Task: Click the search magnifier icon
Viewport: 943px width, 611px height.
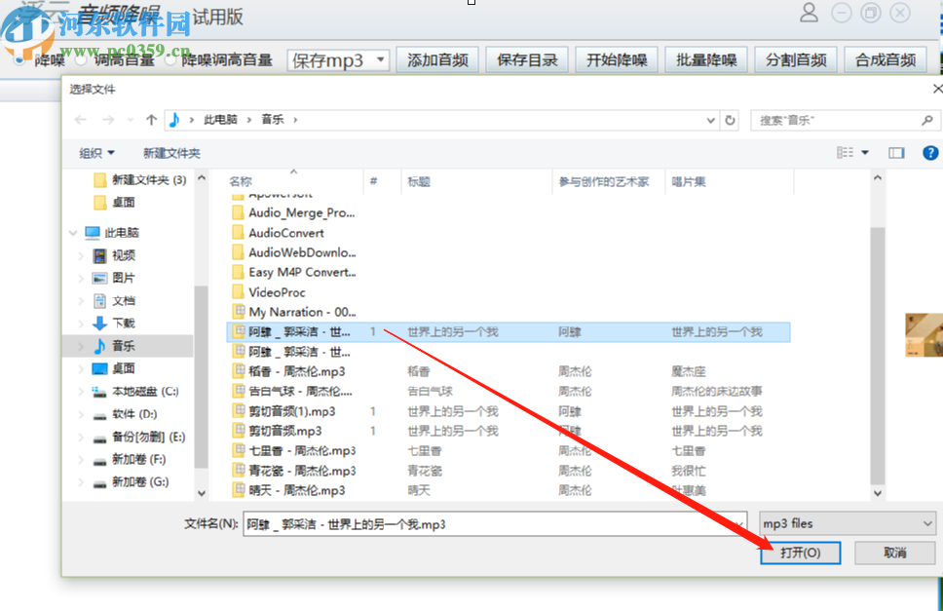Action: coord(926,120)
